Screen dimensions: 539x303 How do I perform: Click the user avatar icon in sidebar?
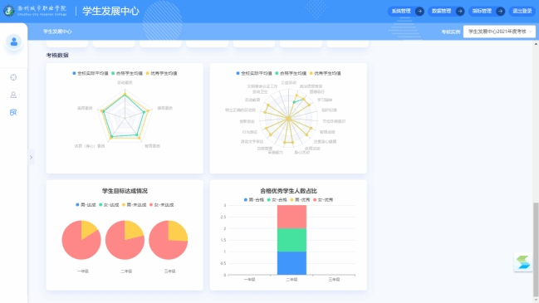(14, 42)
